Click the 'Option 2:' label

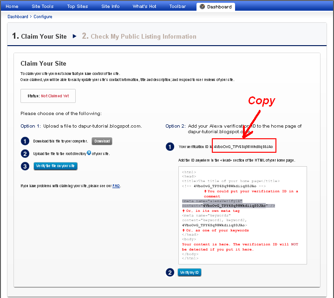pos(176,126)
